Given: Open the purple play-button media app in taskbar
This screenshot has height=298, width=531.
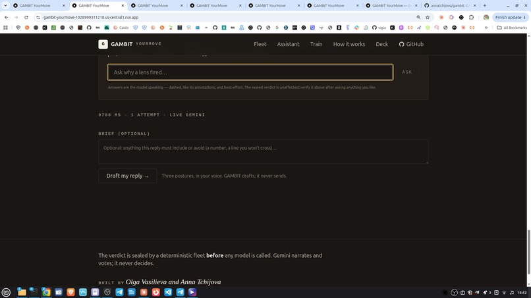Looking at the screenshot, I should 192,292.
